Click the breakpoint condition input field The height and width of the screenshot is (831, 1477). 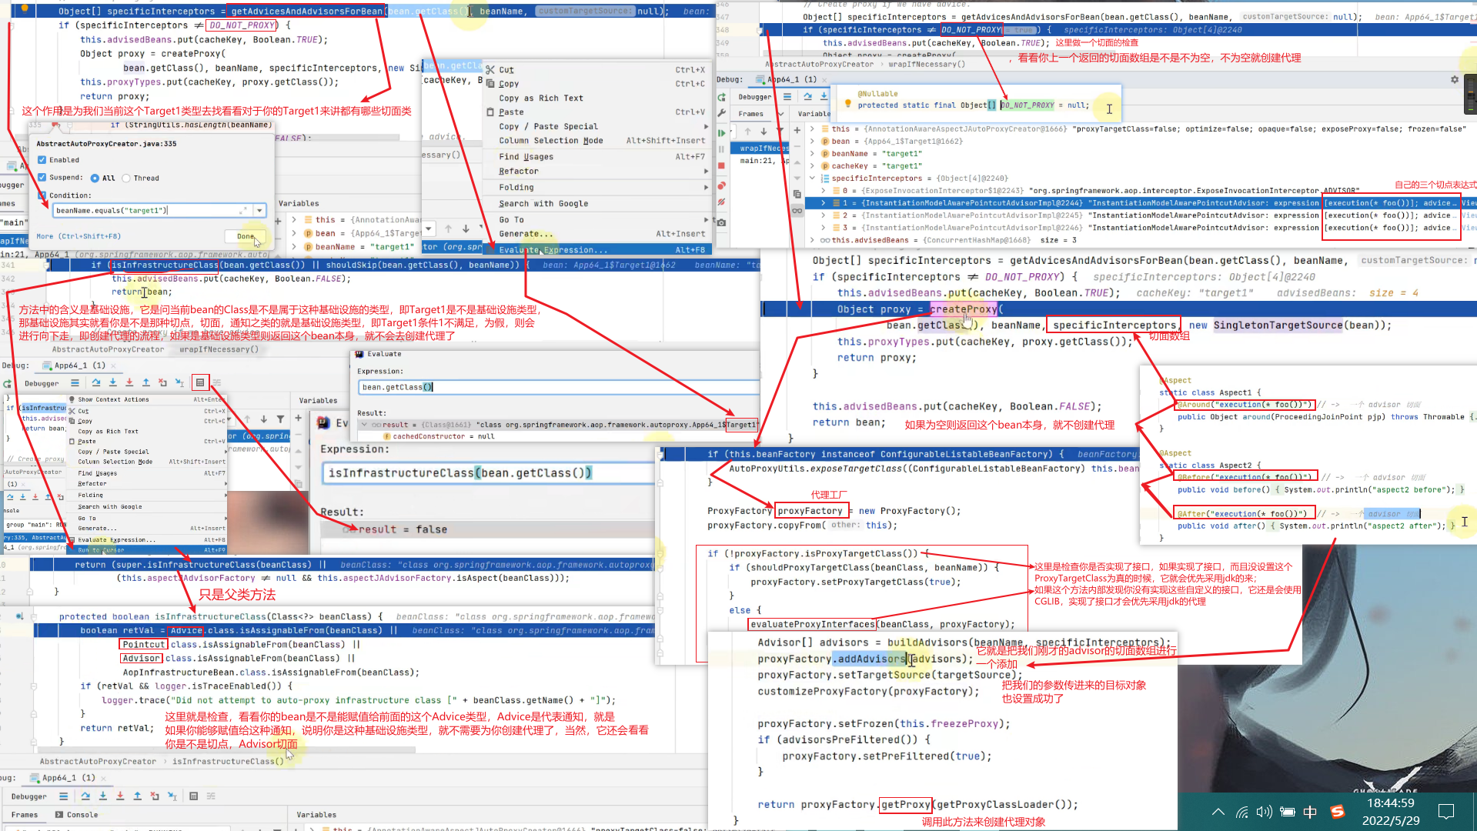pos(146,211)
